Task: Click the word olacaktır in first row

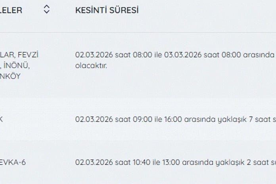Action: point(91,65)
